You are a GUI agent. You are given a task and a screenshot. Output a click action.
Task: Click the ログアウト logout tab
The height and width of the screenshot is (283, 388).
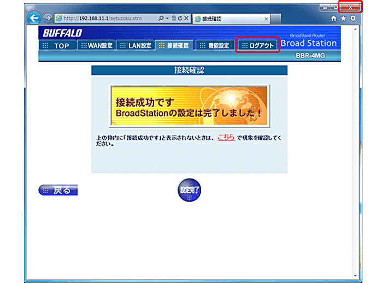point(257,45)
